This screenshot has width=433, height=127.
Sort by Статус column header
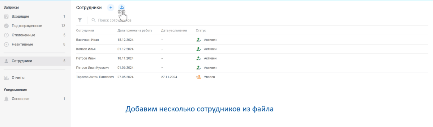click(x=201, y=31)
